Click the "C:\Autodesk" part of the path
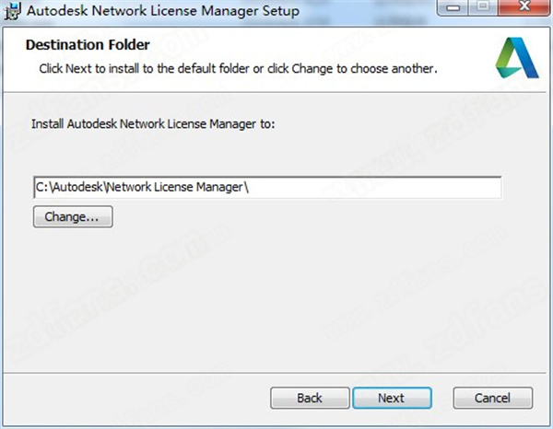The width and height of the screenshot is (553, 429). pos(69,188)
